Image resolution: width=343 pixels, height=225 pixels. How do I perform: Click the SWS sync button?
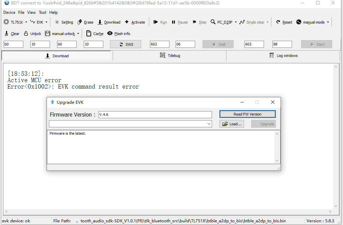click(x=126, y=44)
